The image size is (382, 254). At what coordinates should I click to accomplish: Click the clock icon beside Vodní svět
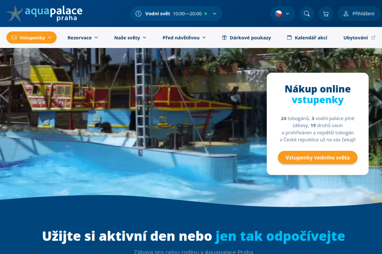pyautogui.click(x=138, y=14)
